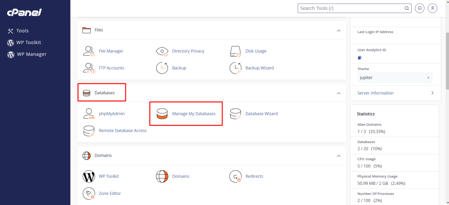The height and width of the screenshot is (205, 449).
Task: Open the phpMyAdmin link
Action: tap(112, 114)
